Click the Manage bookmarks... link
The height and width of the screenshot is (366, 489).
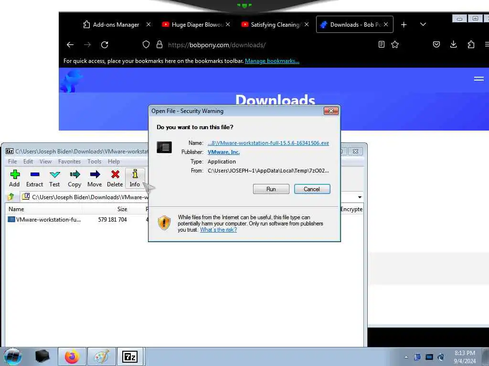tap(272, 61)
